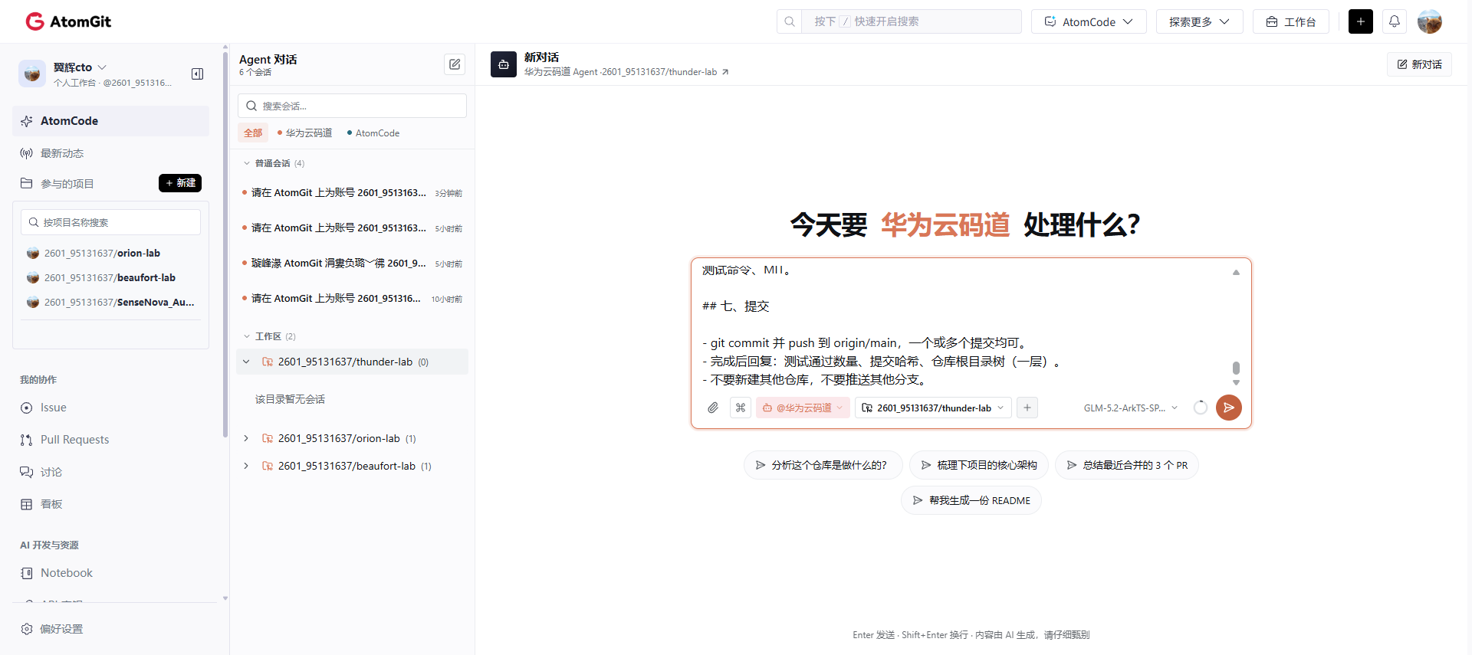Select AtomCode in the sidebar
The height and width of the screenshot is (655, 1472).
(x=110, y=121)
